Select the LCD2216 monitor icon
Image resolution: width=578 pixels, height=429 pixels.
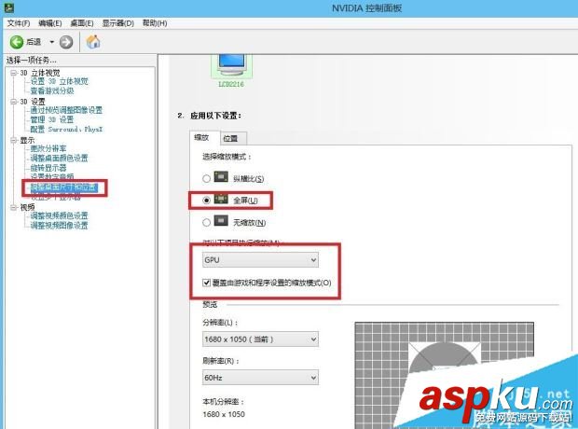click(x=231, y=65)
